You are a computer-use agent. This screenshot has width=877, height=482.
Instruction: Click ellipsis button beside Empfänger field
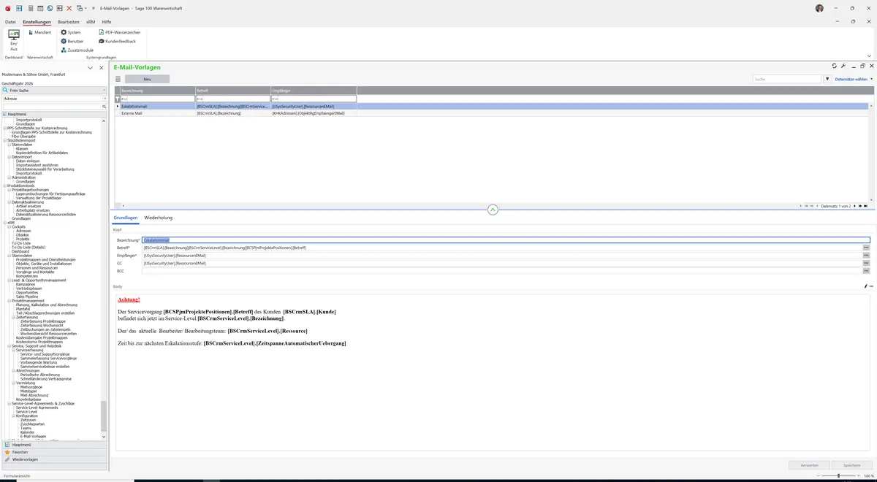point(866,256)
